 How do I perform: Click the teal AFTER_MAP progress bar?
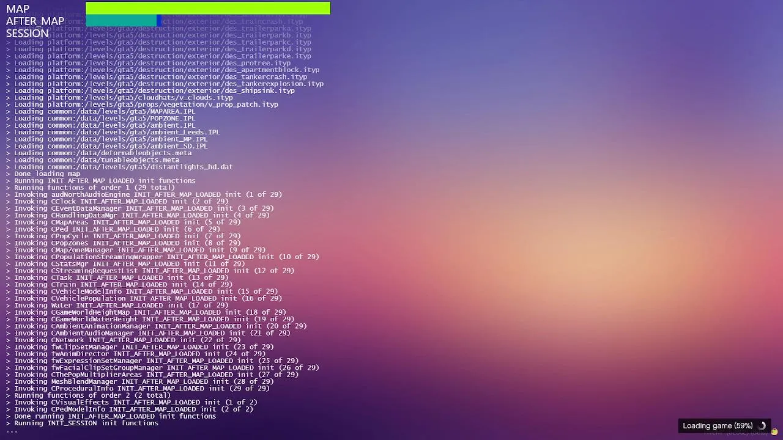pyautogui.click(x=121, y=21)
